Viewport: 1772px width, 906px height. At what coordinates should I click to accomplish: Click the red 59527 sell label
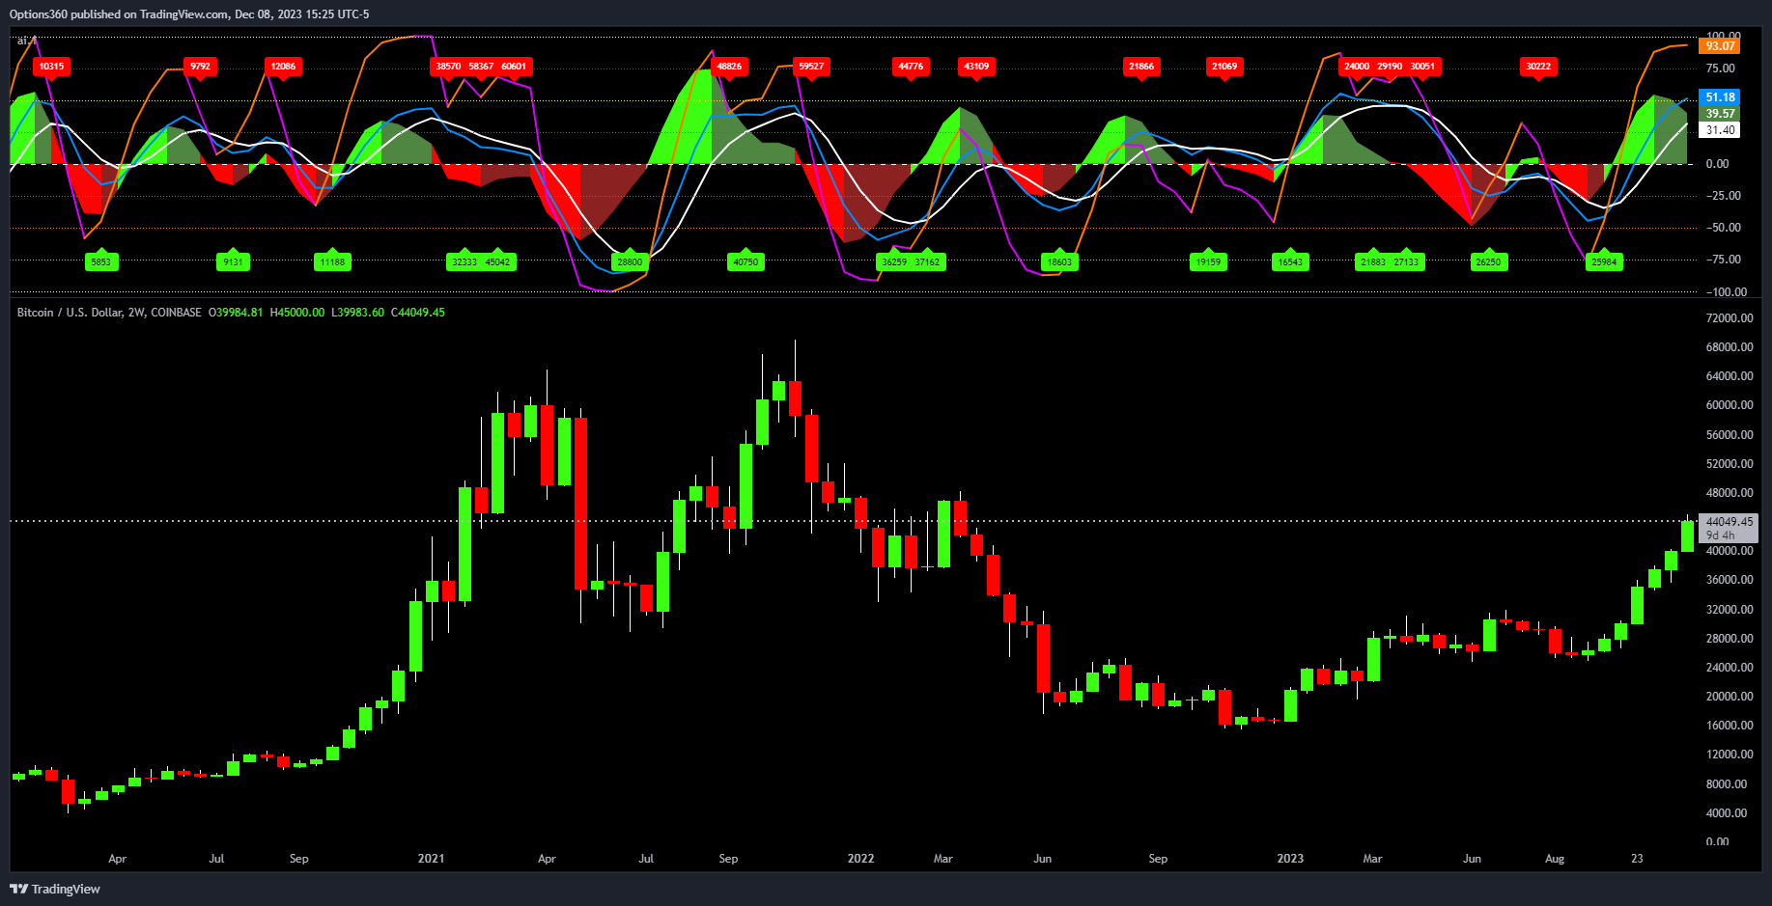[811, 67]
